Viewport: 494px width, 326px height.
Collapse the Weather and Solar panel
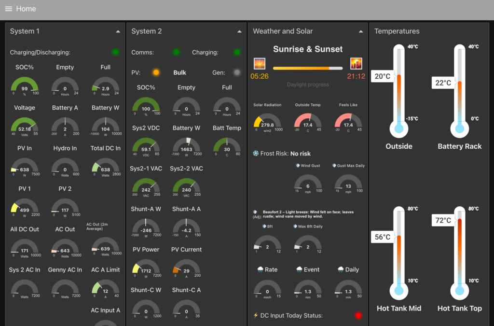tap(361, 31)
